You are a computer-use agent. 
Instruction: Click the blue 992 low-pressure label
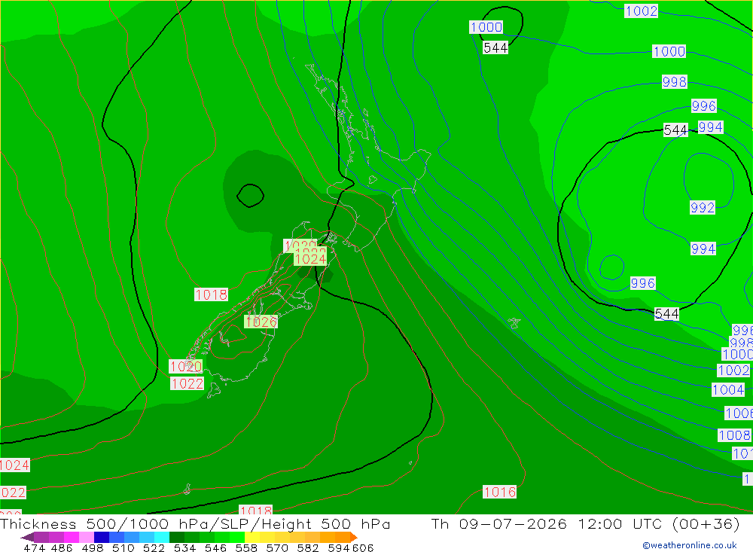(703, 208)
